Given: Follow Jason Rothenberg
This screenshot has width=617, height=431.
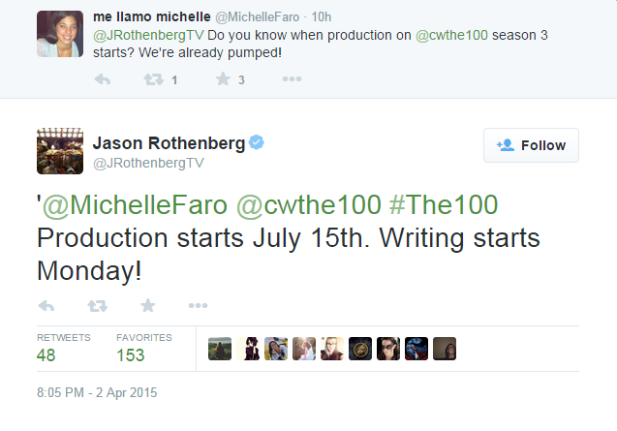Looking at the screenshot, I should coord(531,145).
